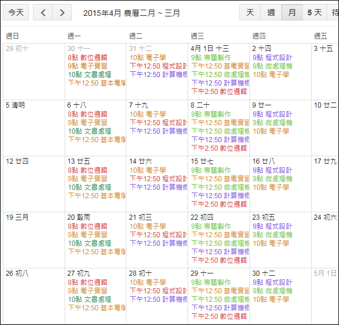The height and width of the screenshot is (325, 339).
Task: Open the 下午12:50 基電實習 event on April 15
Action: pyautogui.click(x=220, y=179)
